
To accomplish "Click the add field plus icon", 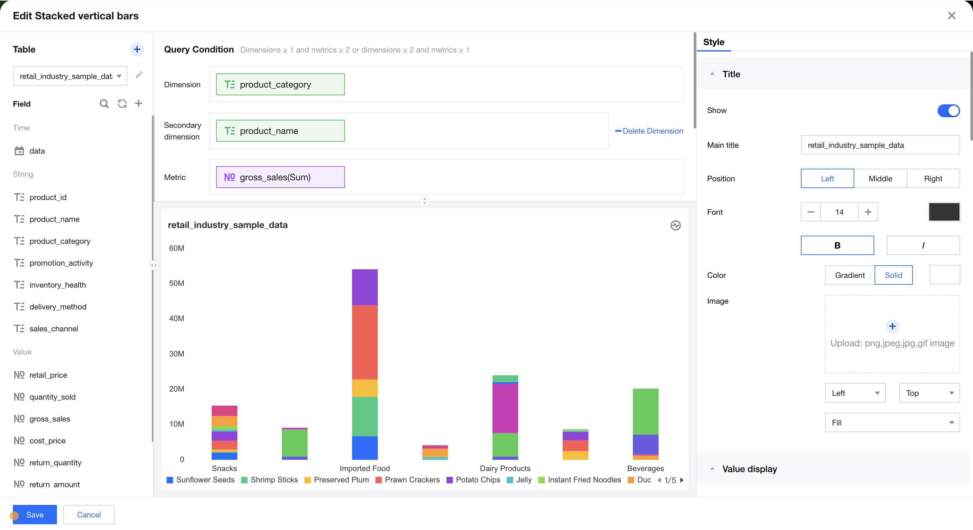I will pos(139,104).
